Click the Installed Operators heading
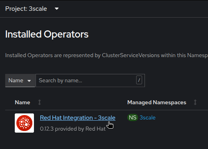The height and width of the screenshot is (149, 208). pos(47,34)
